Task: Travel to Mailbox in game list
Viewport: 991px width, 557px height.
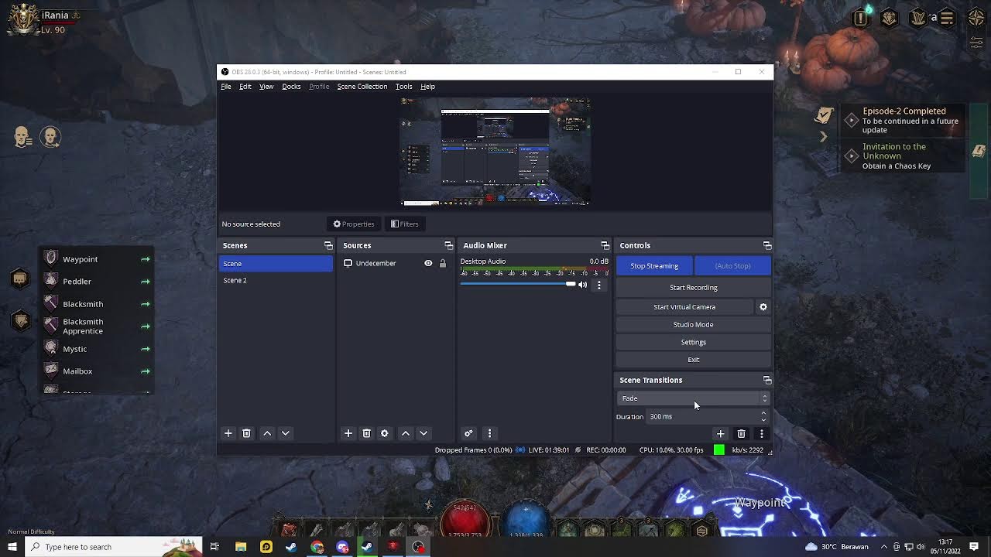Action: [97, 371]
